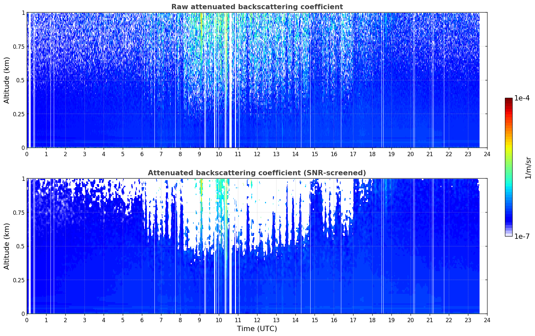The height and width of the screenshot is (336, 535).
Task: Click "Altitude (km)" label of the raw plot
Action: pyautogui.click(x=7, y=80)
